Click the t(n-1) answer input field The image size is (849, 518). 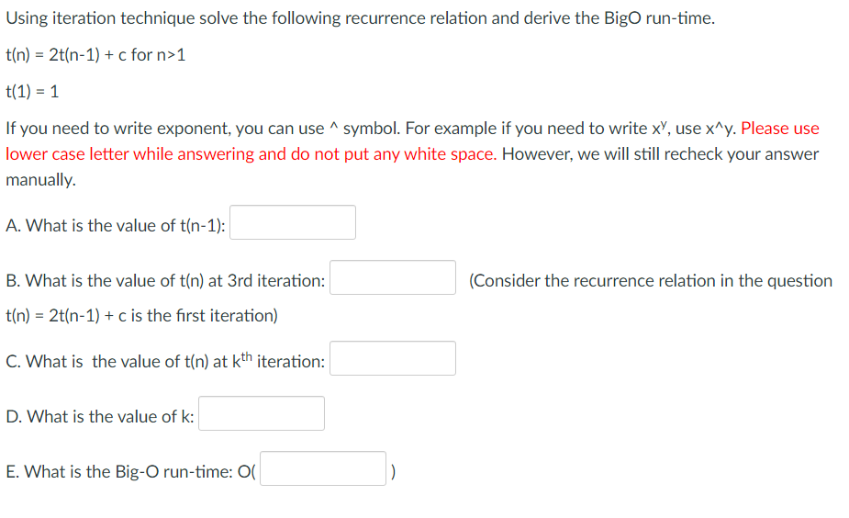tap(293, 222)
